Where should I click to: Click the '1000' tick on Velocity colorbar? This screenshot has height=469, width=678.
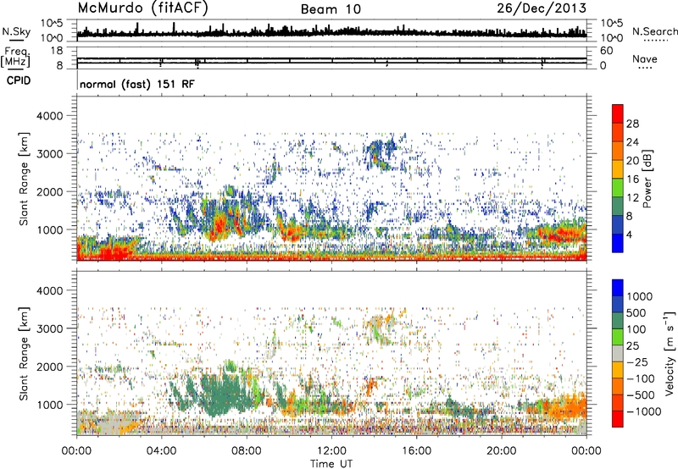[x=639, y=296]
